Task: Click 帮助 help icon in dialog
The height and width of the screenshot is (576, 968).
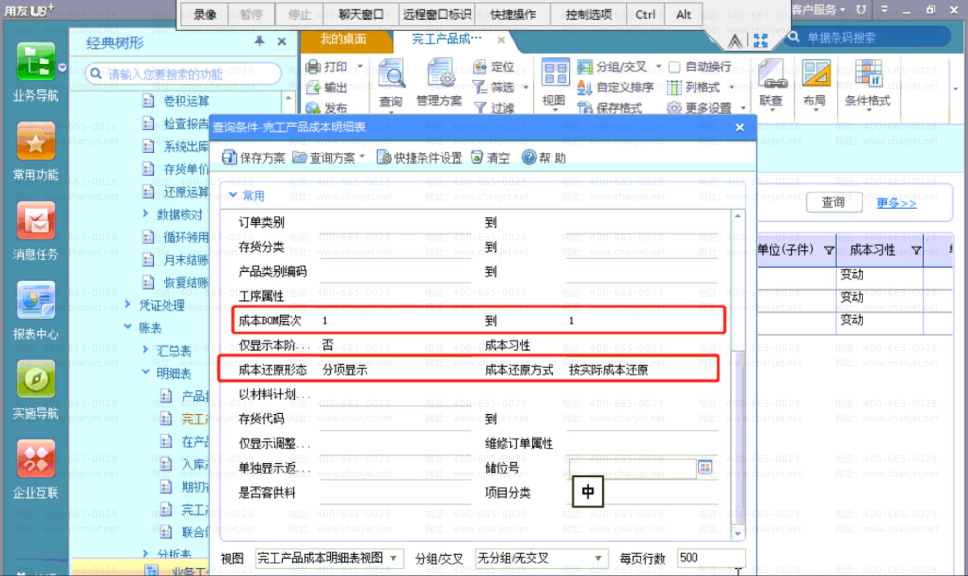Action: click(528, 158)
